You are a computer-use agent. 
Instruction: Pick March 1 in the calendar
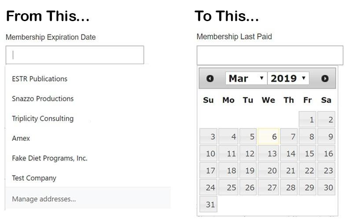coord(308,120)
